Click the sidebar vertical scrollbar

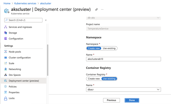(48, 60)
